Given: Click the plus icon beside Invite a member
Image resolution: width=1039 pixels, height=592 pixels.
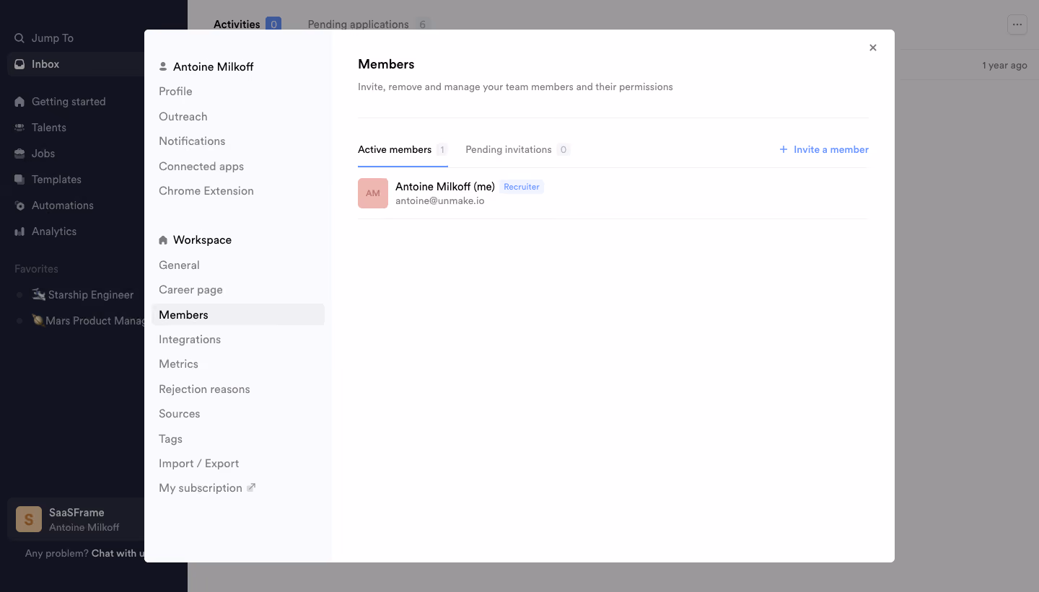Looking at the screenshot, I should (784, 149).
